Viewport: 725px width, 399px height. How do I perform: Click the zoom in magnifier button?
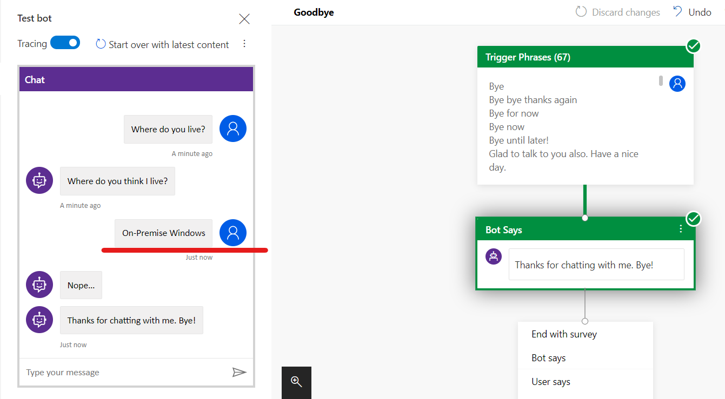click(296, 382)
